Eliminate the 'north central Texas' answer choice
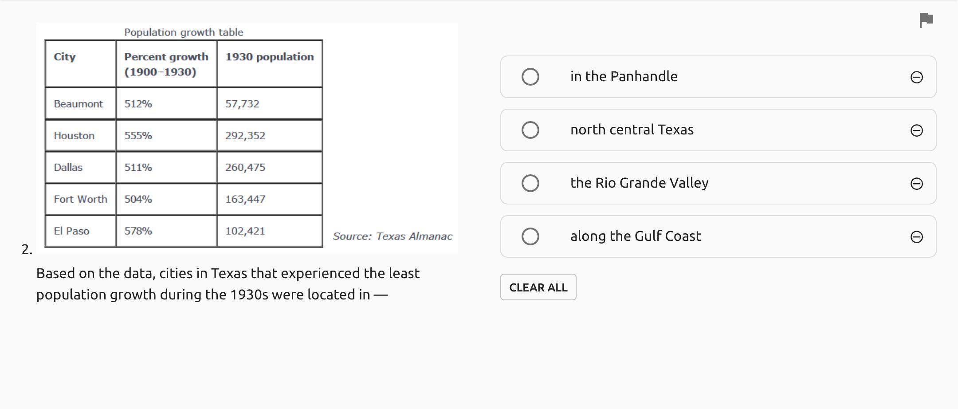This screenshot has height=409, width=958. point(916,130)
